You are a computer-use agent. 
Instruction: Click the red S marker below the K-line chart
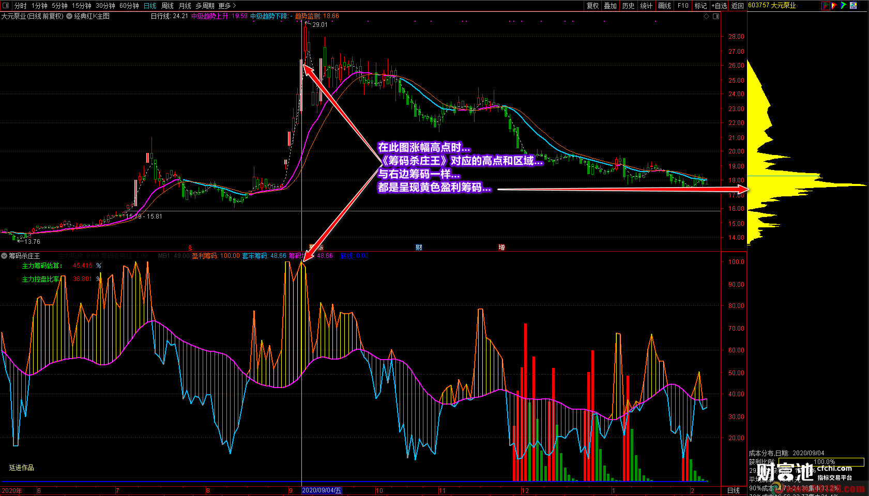point(190,247)
